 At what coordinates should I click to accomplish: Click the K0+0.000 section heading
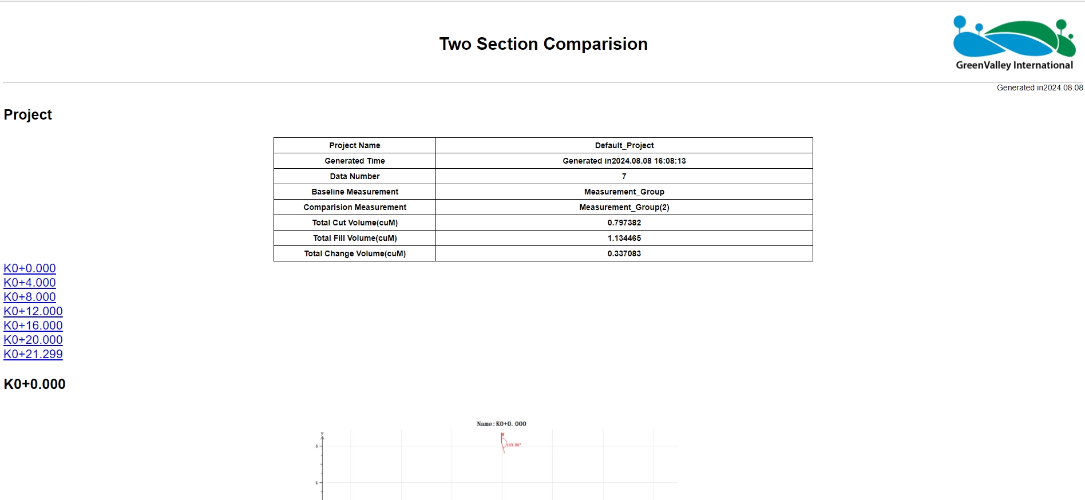coord(35,384)
